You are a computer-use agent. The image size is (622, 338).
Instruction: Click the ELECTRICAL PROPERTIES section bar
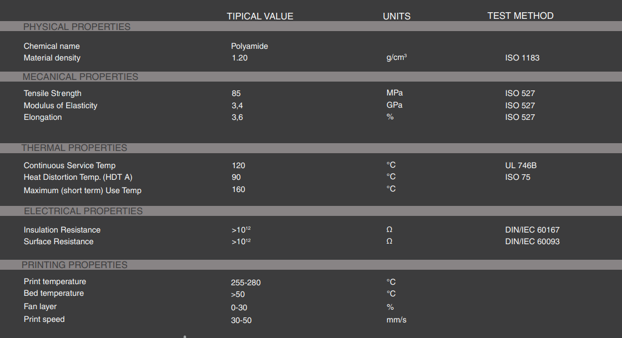83,211
